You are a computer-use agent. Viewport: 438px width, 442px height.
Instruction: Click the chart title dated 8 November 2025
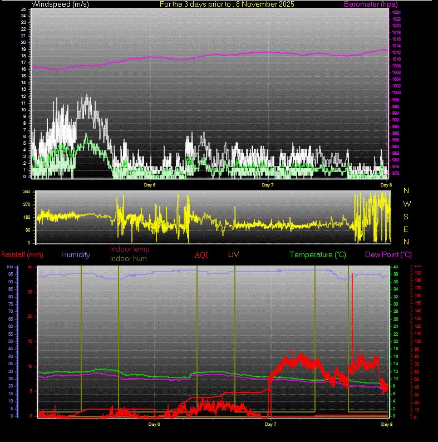coord(227,4)
